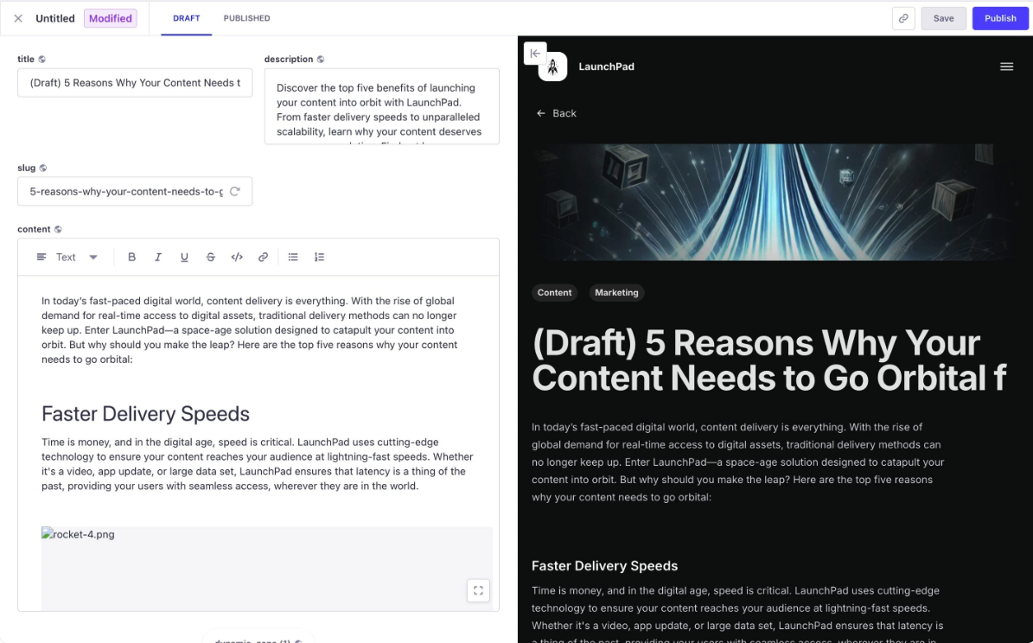The width and height of the screenshot is (1033, 643).
Task: Collapse the preview panel with arrow icon
Action: pos(535,54)
